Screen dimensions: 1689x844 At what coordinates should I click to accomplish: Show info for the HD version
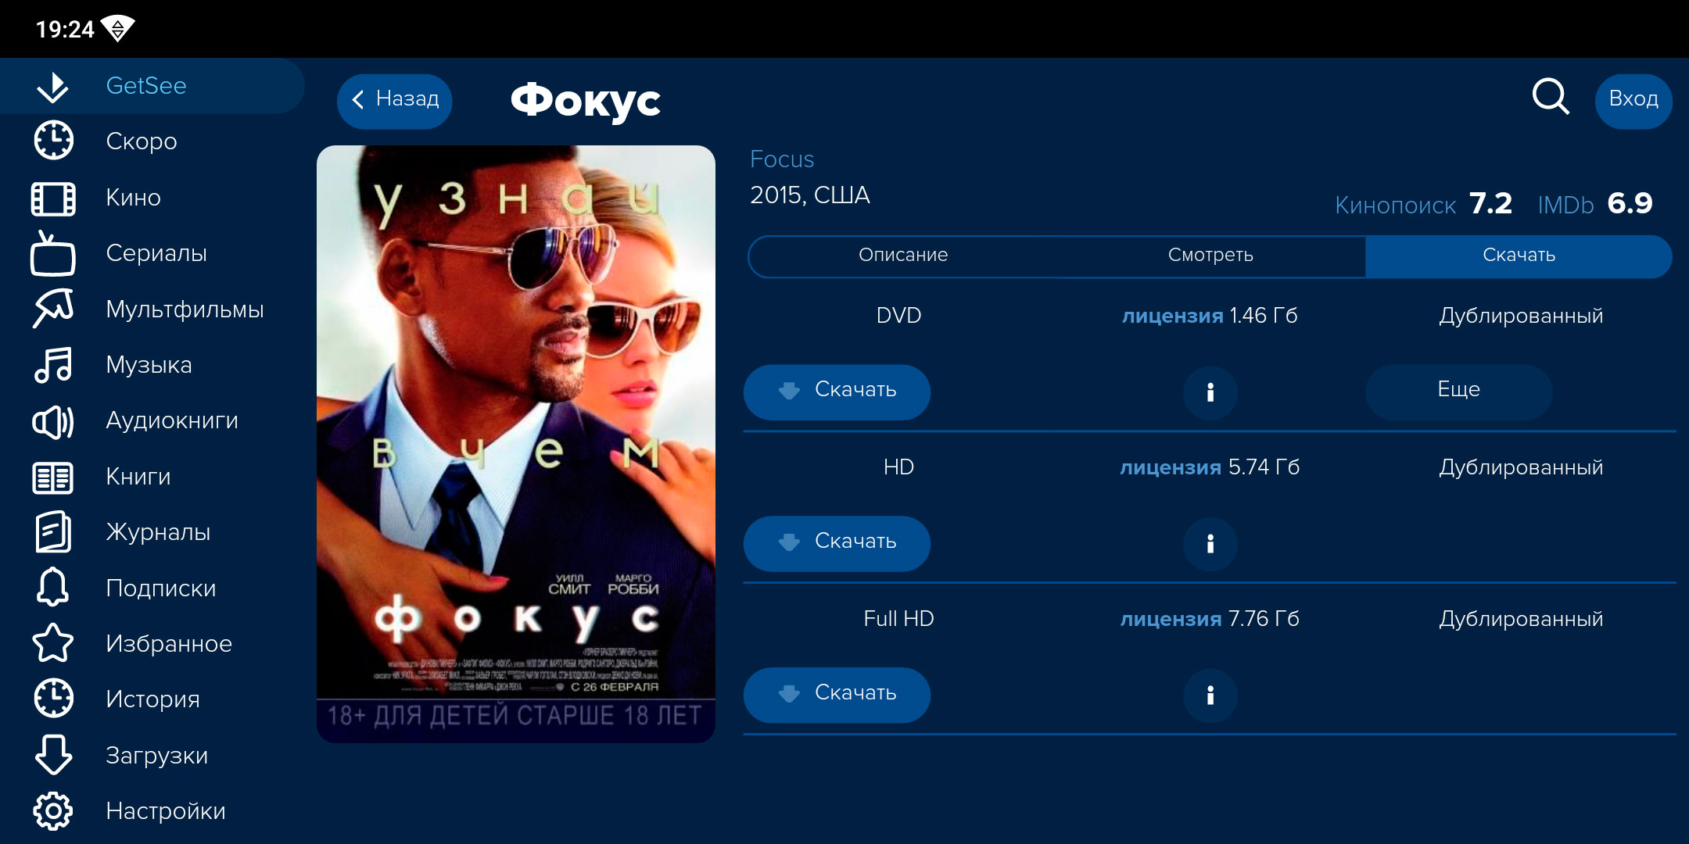coord(1210,543)
